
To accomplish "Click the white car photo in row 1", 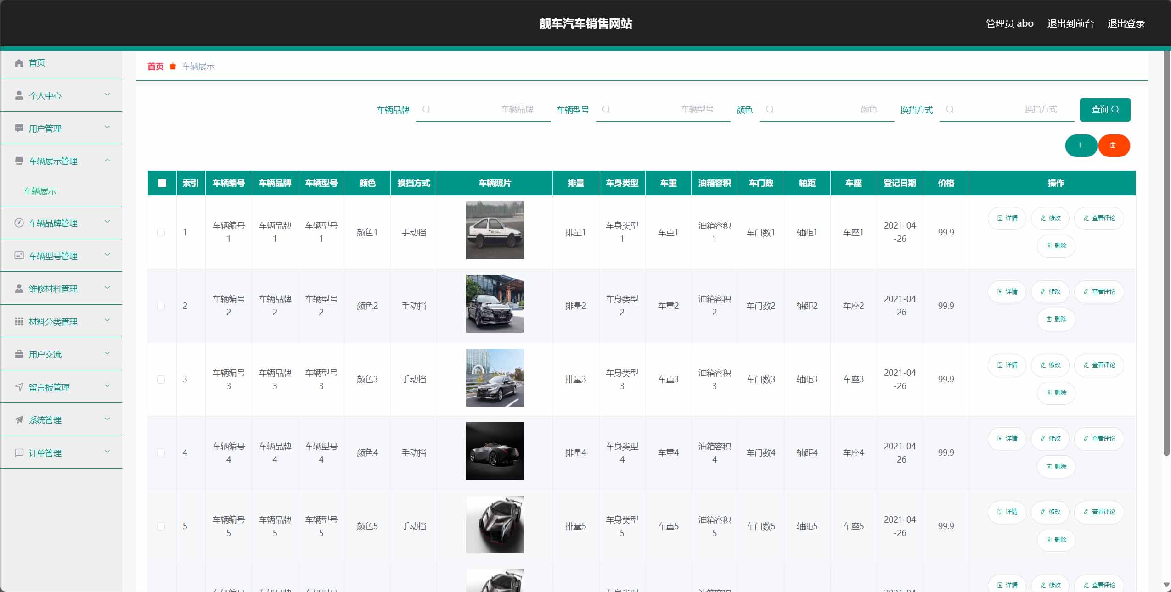I will point(495,230).
